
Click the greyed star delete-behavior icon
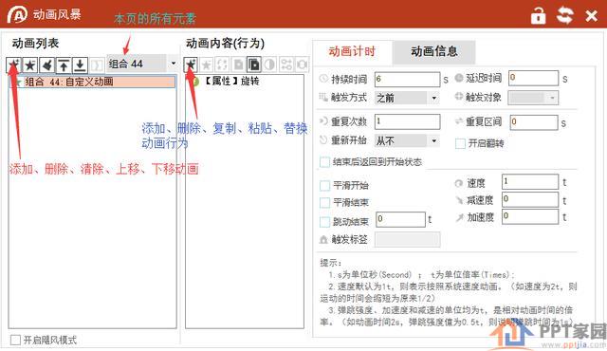tap(207, 65)
